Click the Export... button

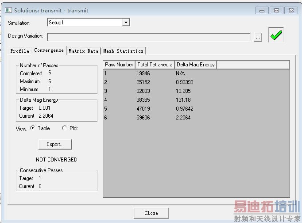click(55, 144)
